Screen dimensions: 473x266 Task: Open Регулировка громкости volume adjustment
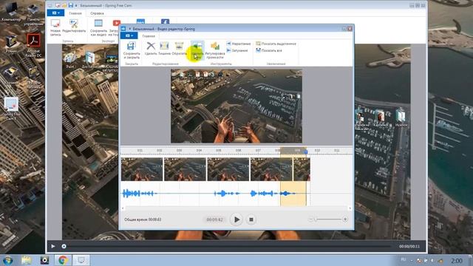(x=215, y=50)
